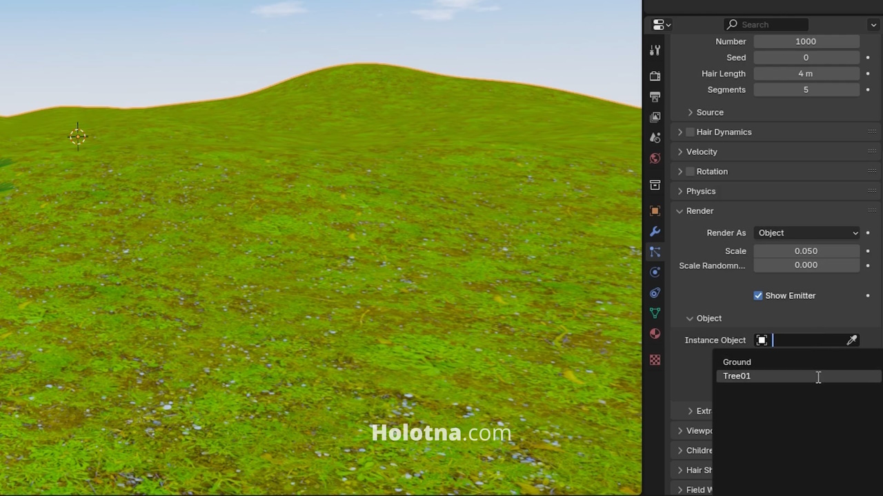Click drag handle of Velocity panel
Viewport: 883px width, 496px height.
(872, 152)
